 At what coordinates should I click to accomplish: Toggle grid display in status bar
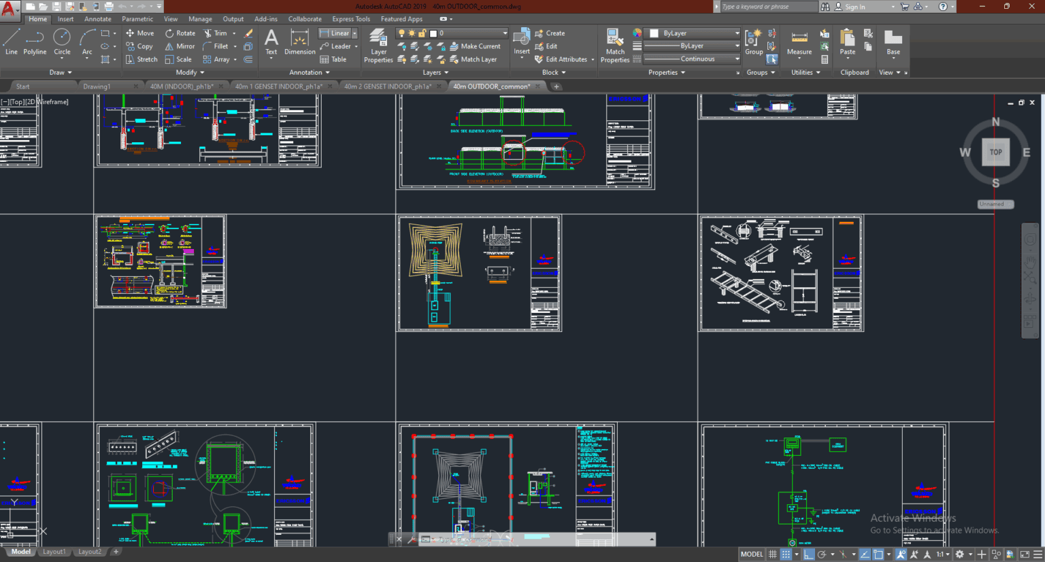point(772,553)
